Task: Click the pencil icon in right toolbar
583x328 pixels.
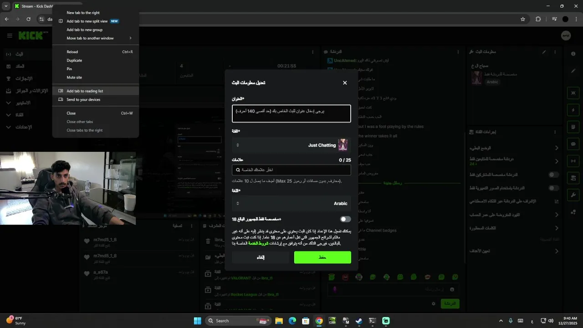Action: (573, 71)
